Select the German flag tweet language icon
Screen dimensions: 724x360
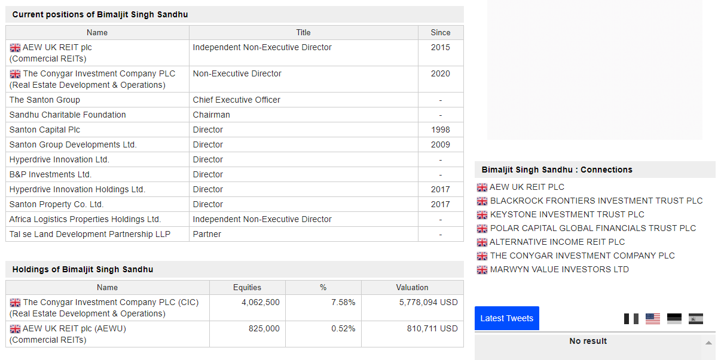point(674,319)
